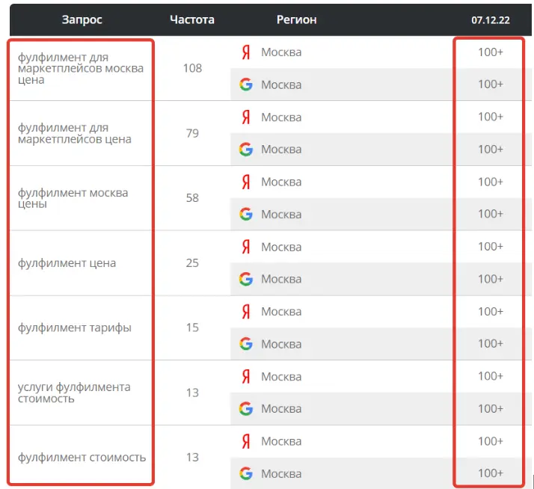Image resolution: width=534 pixels, height=489 pixels.
Task: Click the frequency value 108
Action: point(192,69)
